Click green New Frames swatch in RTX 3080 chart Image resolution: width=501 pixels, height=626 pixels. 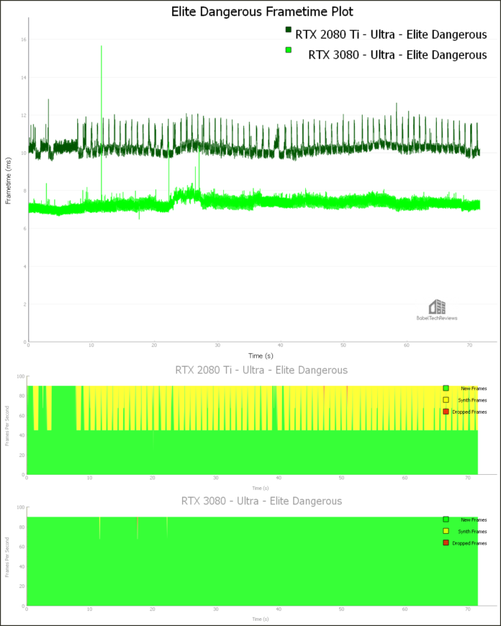pos(446,520)
